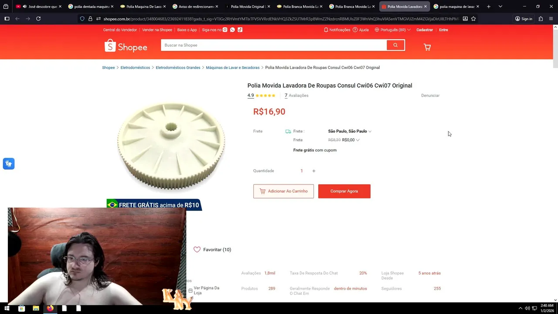Image resolution: width=558 pixels, height=314 pixels.
Task: Click the Adicionar Ao Carrinho button
Action: [x=283, y=191]
